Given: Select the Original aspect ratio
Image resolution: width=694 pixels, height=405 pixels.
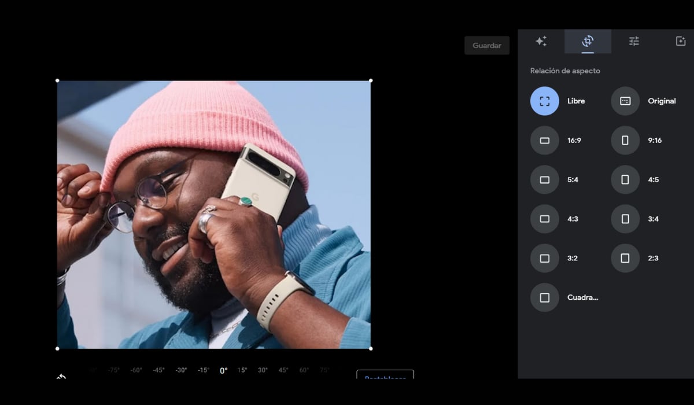Looking at the screenshot, I should pyautogui.click(x=625, y=101).
